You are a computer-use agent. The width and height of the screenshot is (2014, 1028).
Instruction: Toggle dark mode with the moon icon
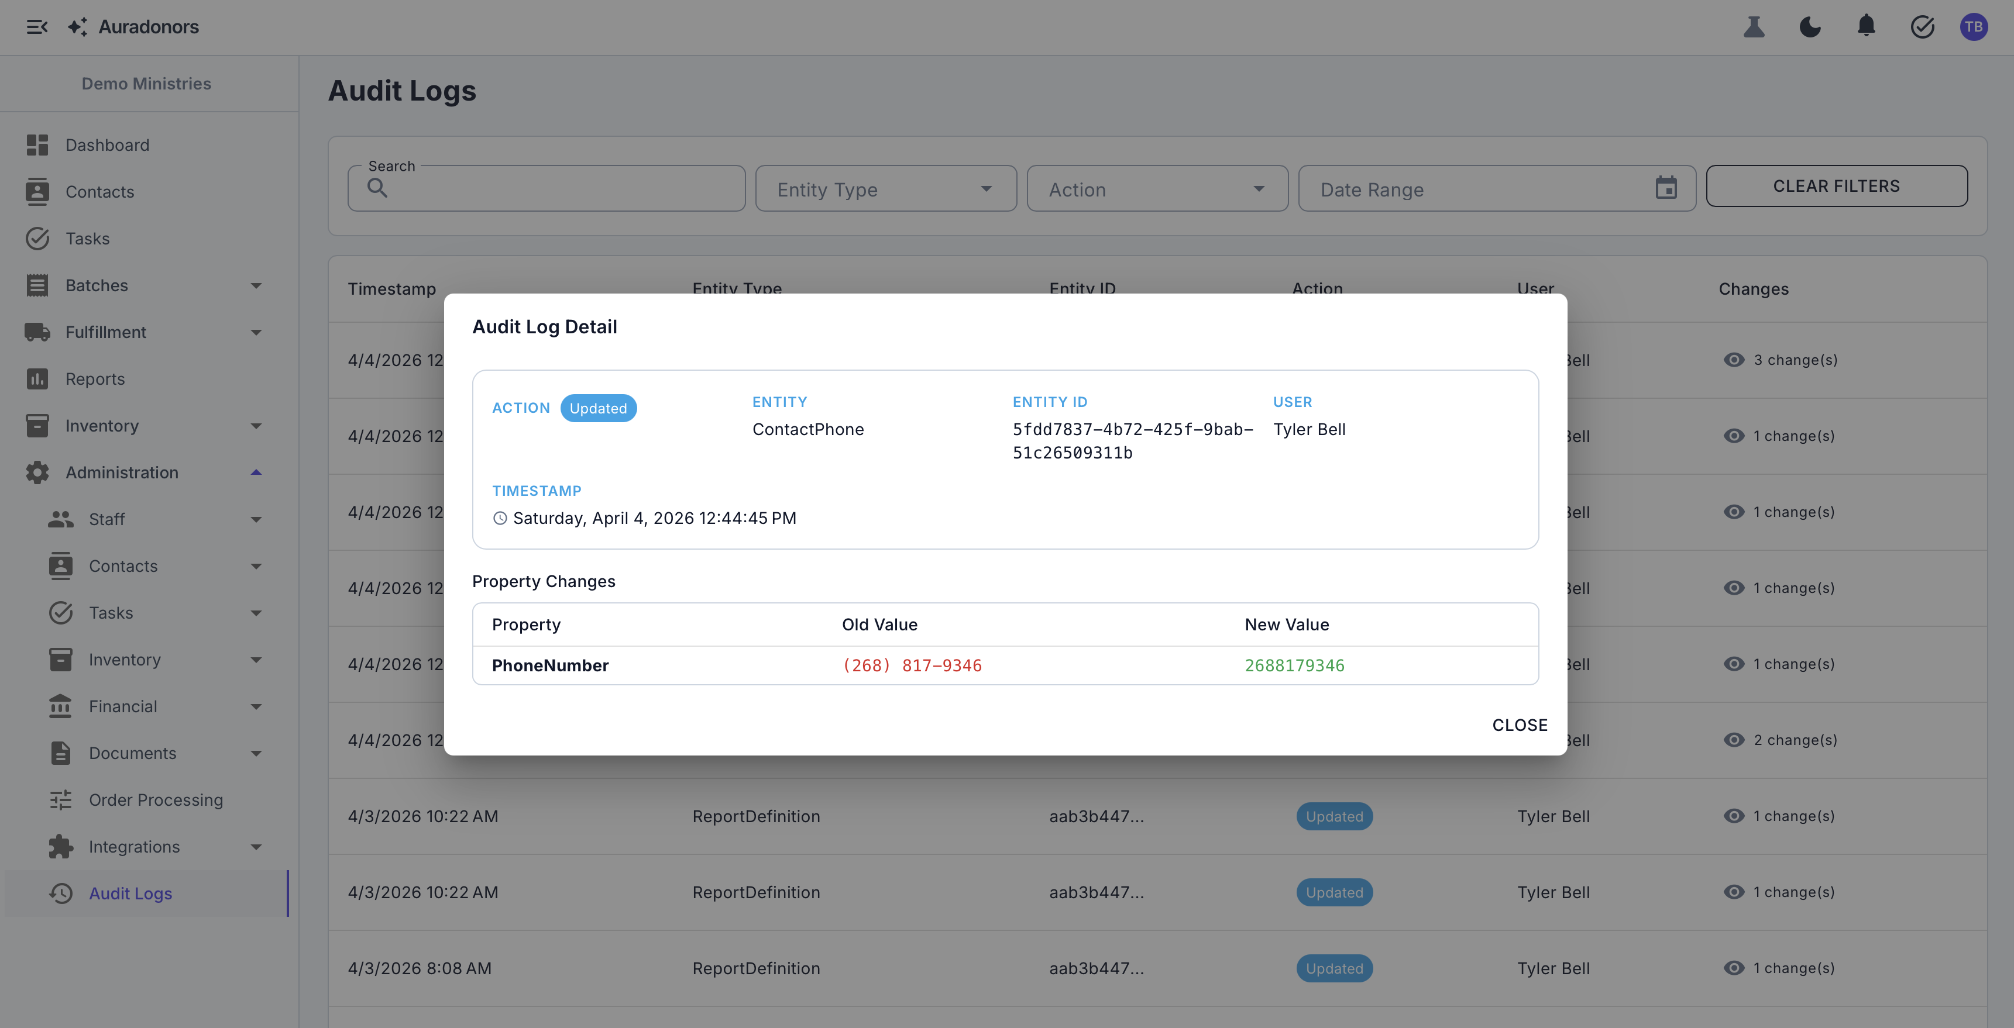pyautogui.click(x=1810, y=26)
